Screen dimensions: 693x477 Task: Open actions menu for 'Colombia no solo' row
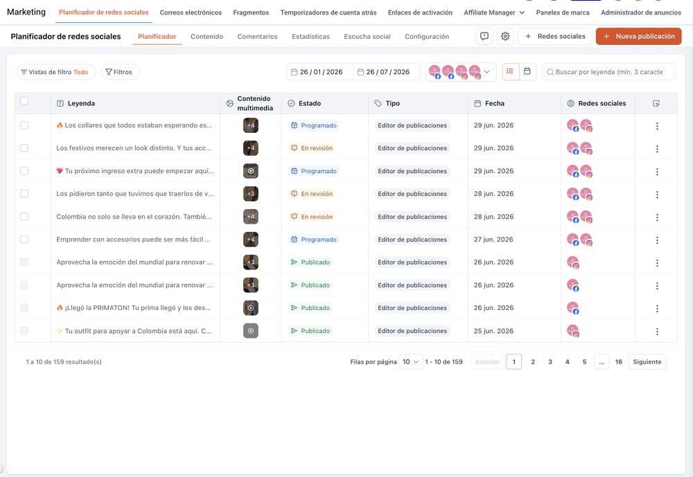(x=657, y=217)
